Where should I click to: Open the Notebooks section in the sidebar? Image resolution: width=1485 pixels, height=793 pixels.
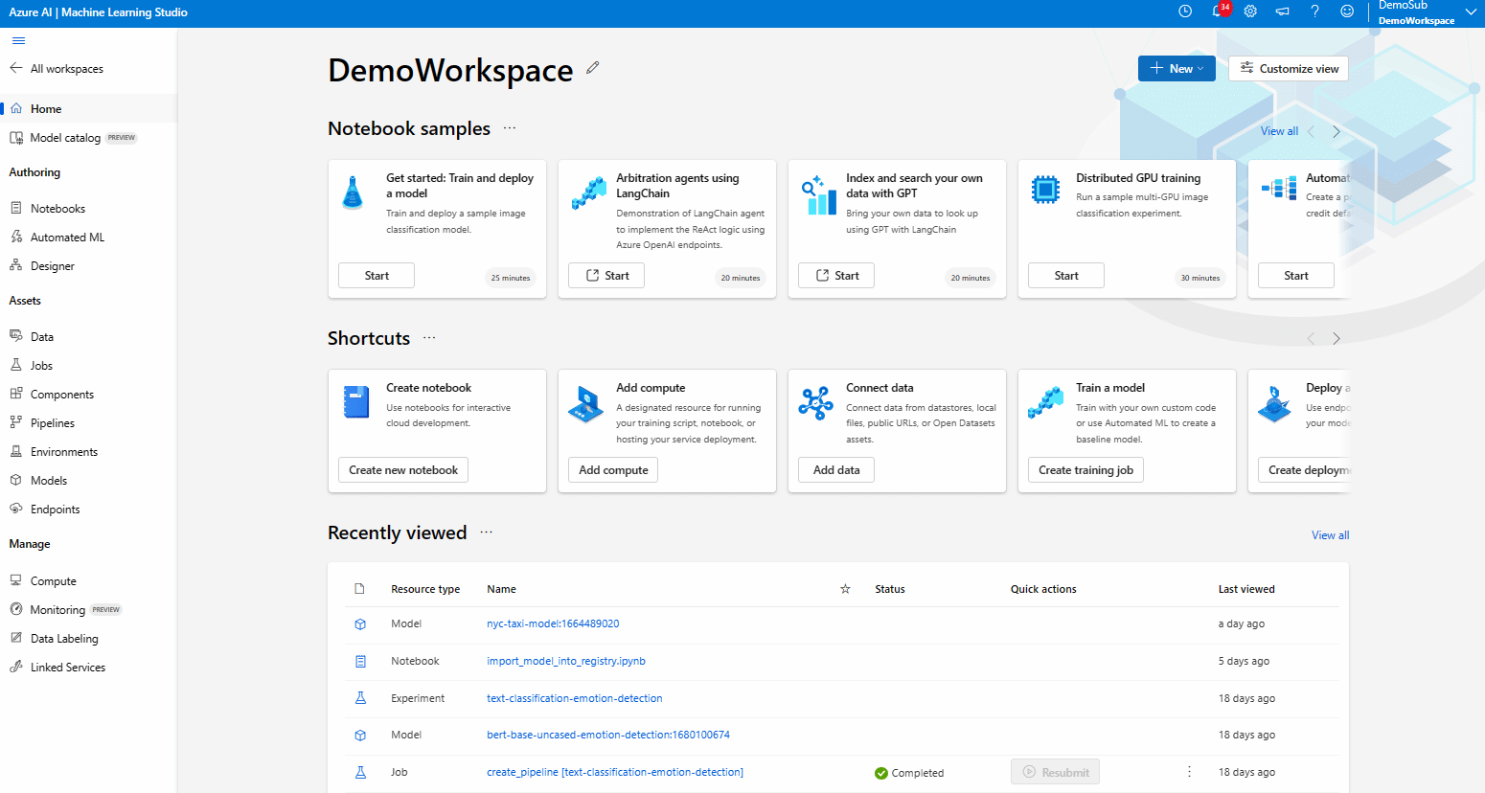(x=59, y=208)
